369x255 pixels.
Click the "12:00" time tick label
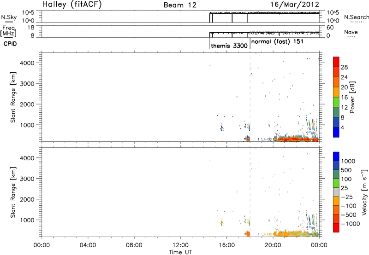180,245
